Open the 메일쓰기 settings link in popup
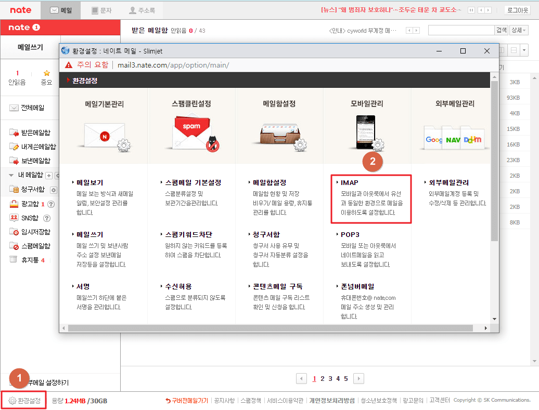The width and height of the screenshot is (539, 410). [89, 234]
